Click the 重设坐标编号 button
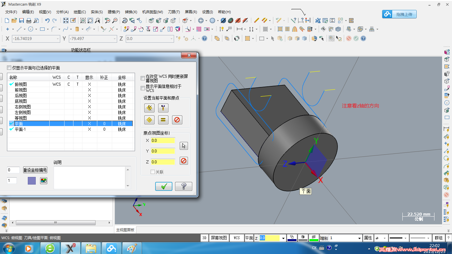This screenshot has width=452, height=254. [x=35, y=170]
